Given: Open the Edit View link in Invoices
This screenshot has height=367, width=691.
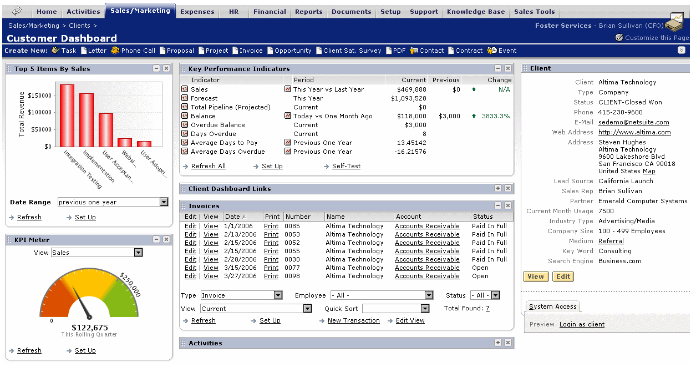Looking at the screenshot, I should tap(410, 320).
